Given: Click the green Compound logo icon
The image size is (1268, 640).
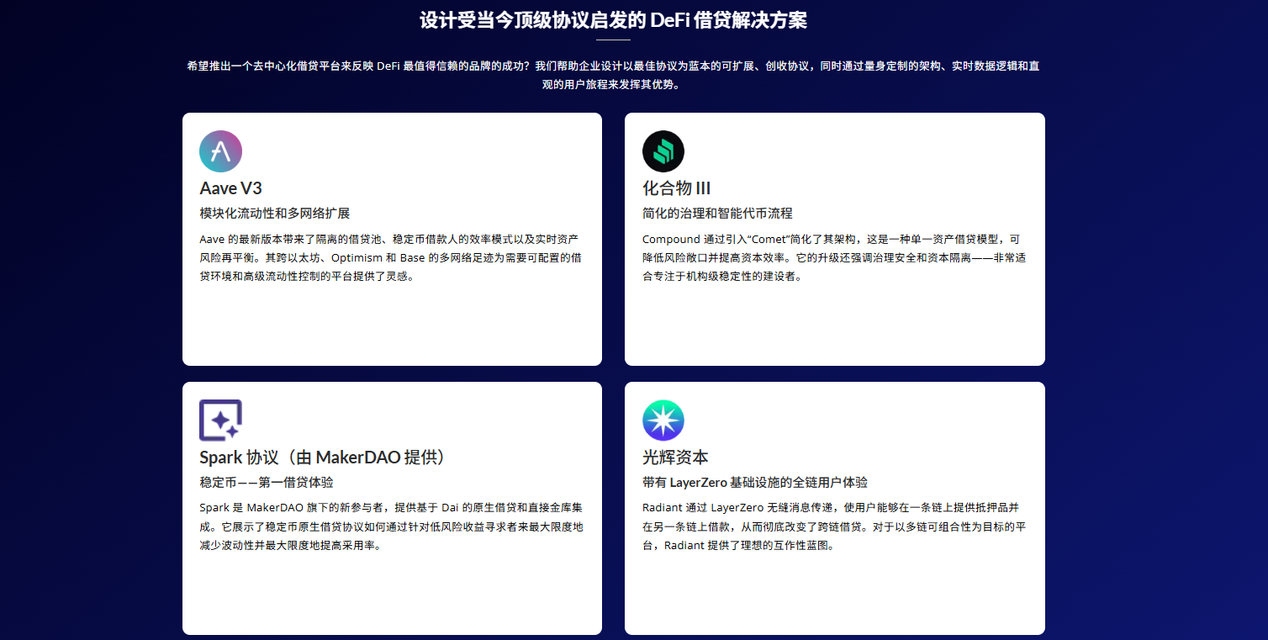Looking at the screenshot, I should click(x=663, y=151).
